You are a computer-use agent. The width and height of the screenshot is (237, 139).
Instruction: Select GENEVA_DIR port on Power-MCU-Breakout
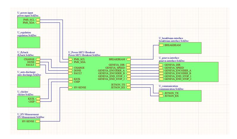(x=128, y=65)
